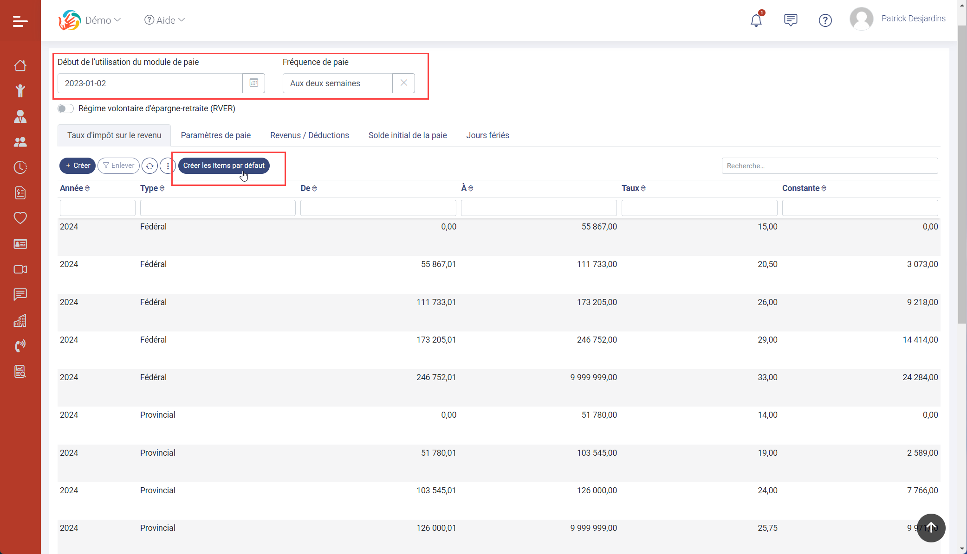Open the video camera sidebar icon
The width and height of the screenshot is (967, 554).
[20, 269]
